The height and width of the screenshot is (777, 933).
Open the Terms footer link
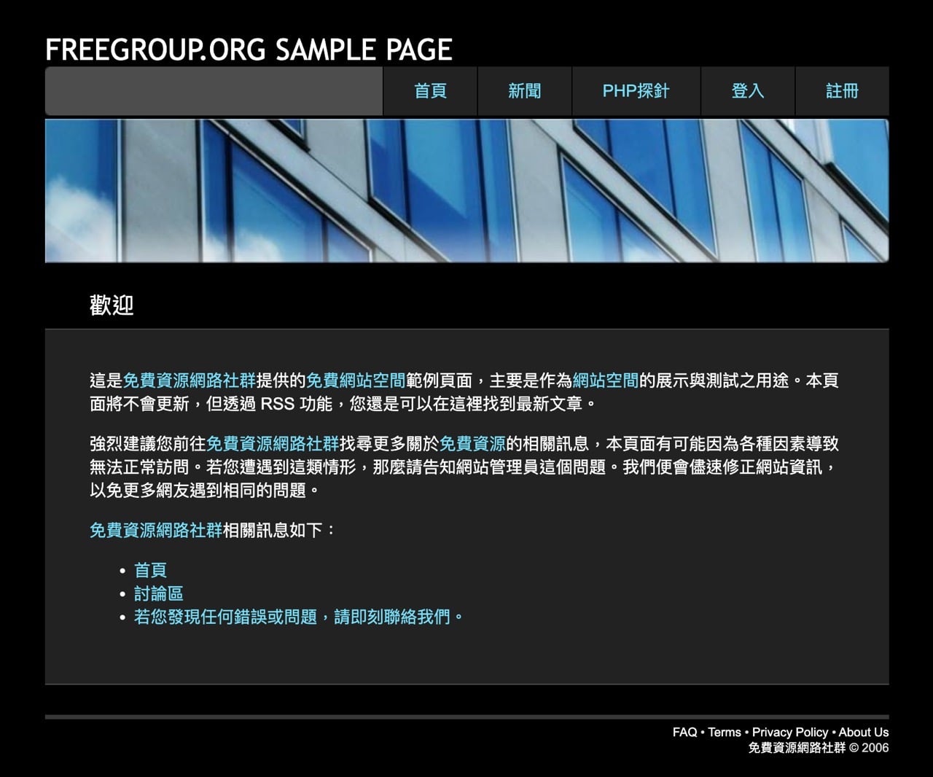click(725, 733)
